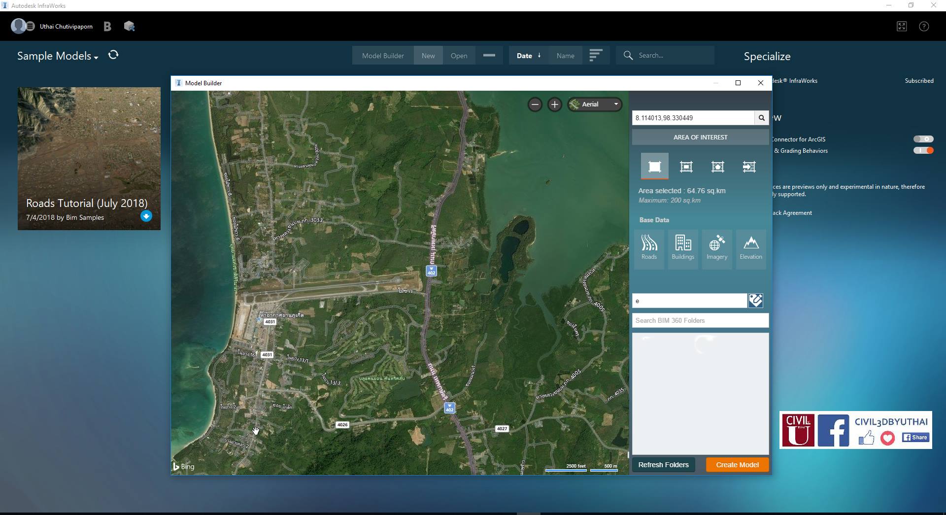Click the model name validation icon
The width and height of the screenshot is (946, 515).
756,301
